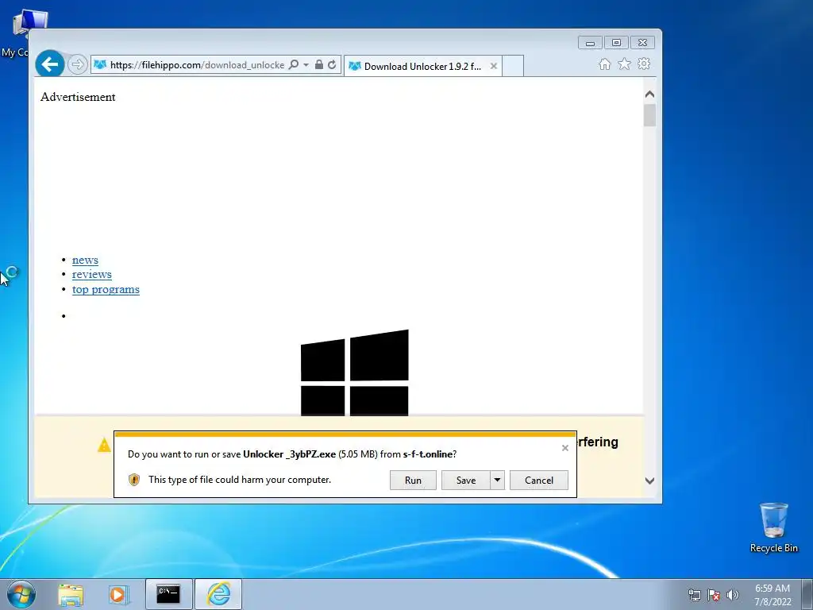Click the security lock icon in address bar
813x610 pixels.
[319, 65]
